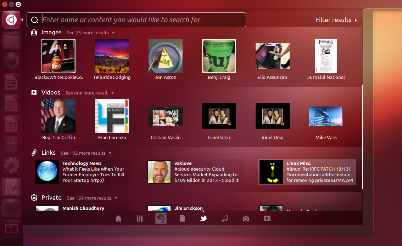Screen dimensions: 402x246
Task: Open Manish Choudhury's private message
Action: [84, 208]
